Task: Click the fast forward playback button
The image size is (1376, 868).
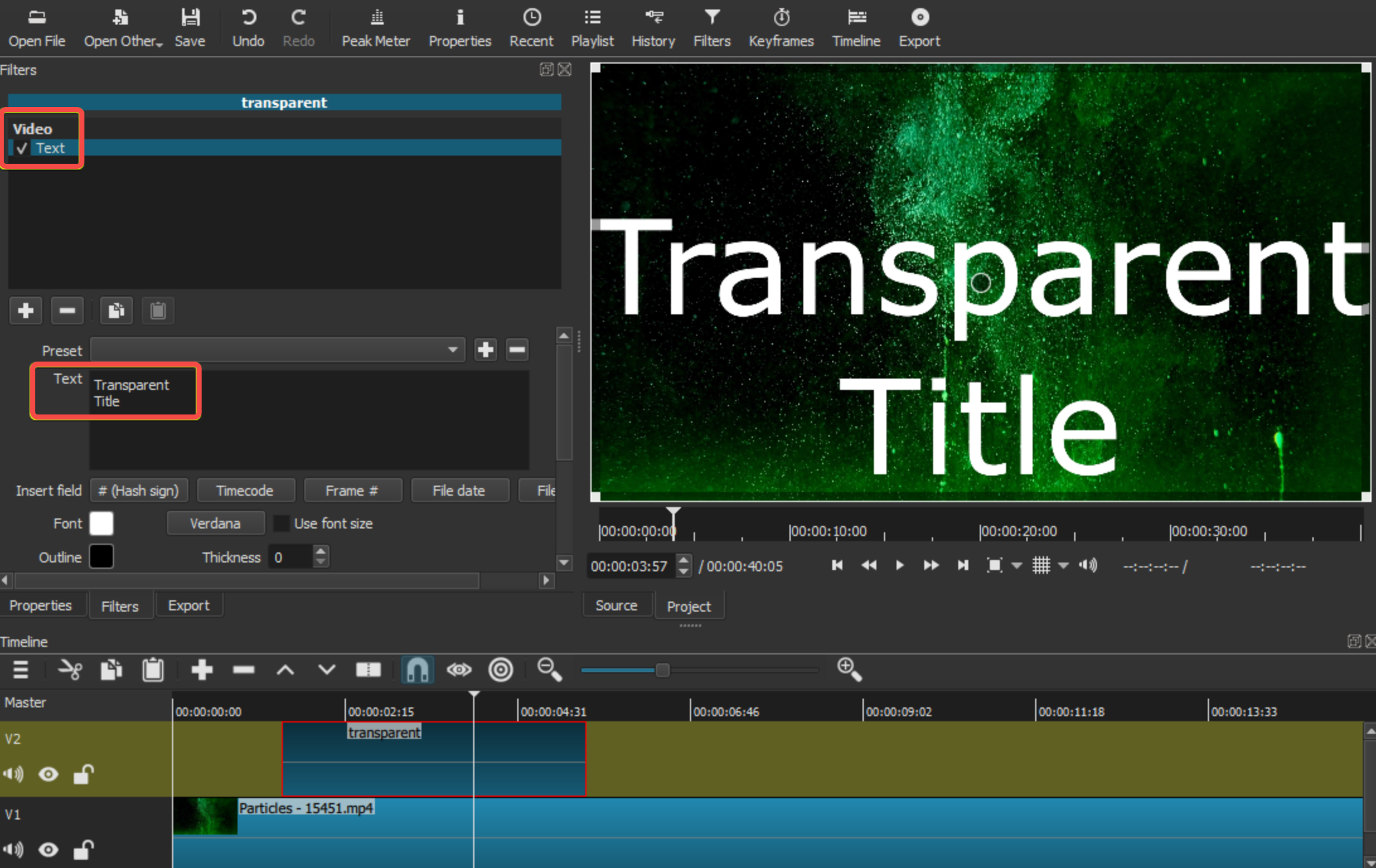Action: click(931, 566)
